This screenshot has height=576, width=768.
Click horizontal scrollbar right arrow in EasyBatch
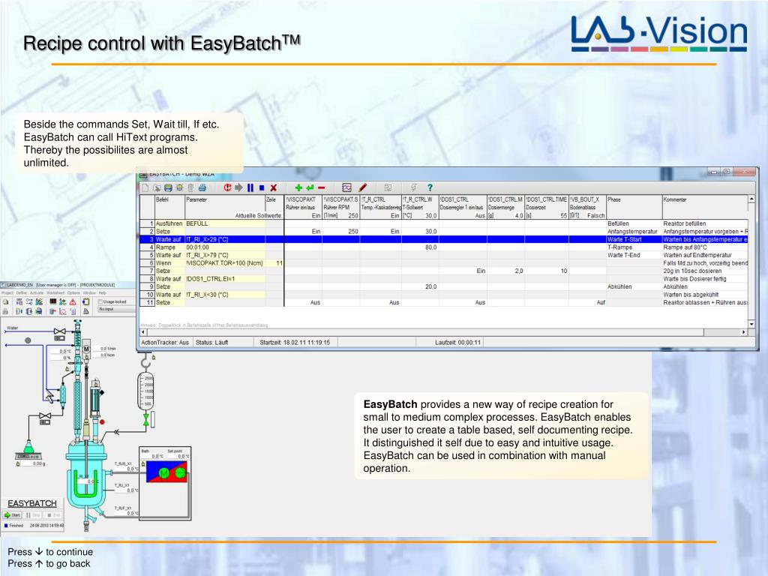743,332
